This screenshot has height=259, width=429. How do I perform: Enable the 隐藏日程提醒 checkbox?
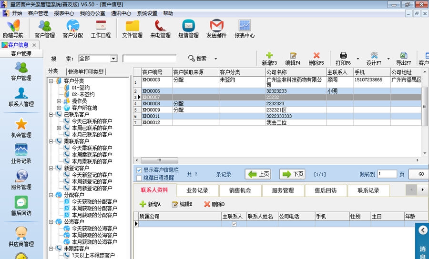coord(139,178)
